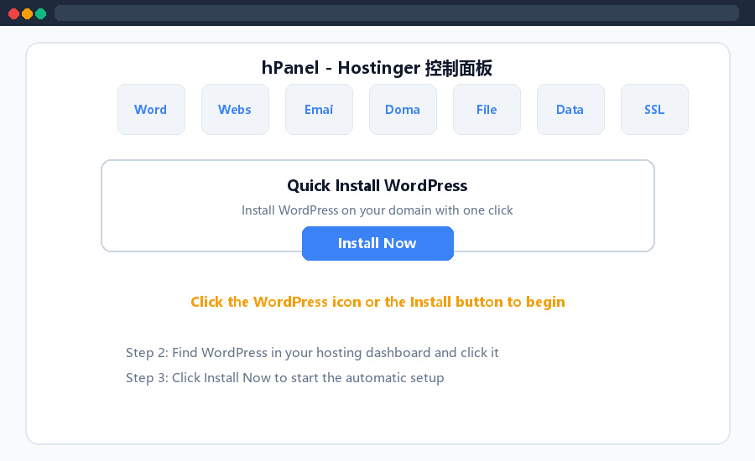This screenshot has height=461, width=755.
Task: Click the Step 3 instruction text
Action: point(284,378)
